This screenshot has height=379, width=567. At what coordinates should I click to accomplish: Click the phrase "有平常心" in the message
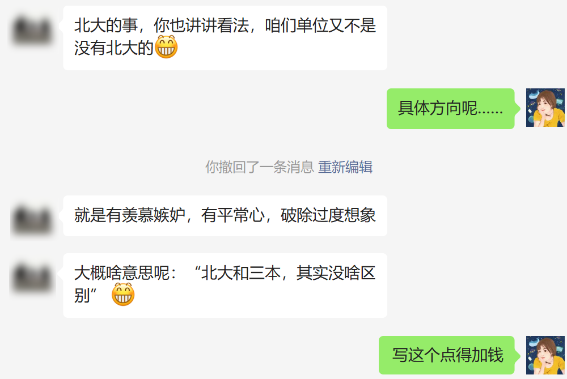[x=233, y=215]
